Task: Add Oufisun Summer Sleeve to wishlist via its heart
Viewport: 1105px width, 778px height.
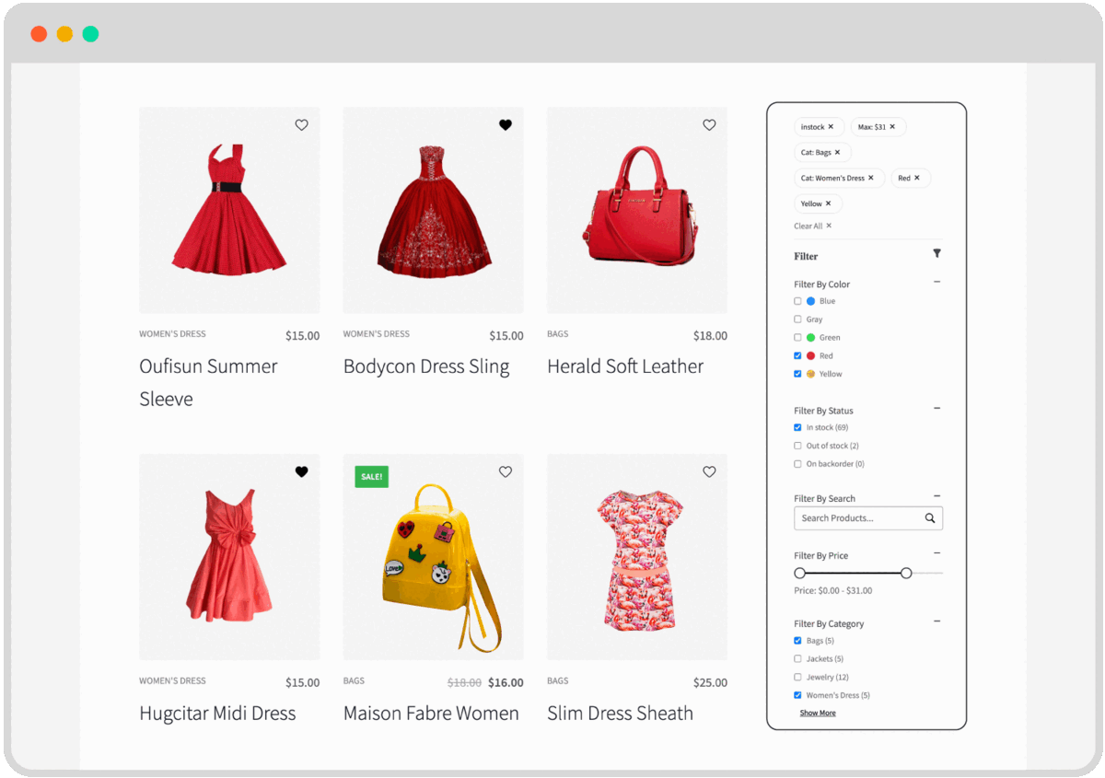Action: [301, 125]
